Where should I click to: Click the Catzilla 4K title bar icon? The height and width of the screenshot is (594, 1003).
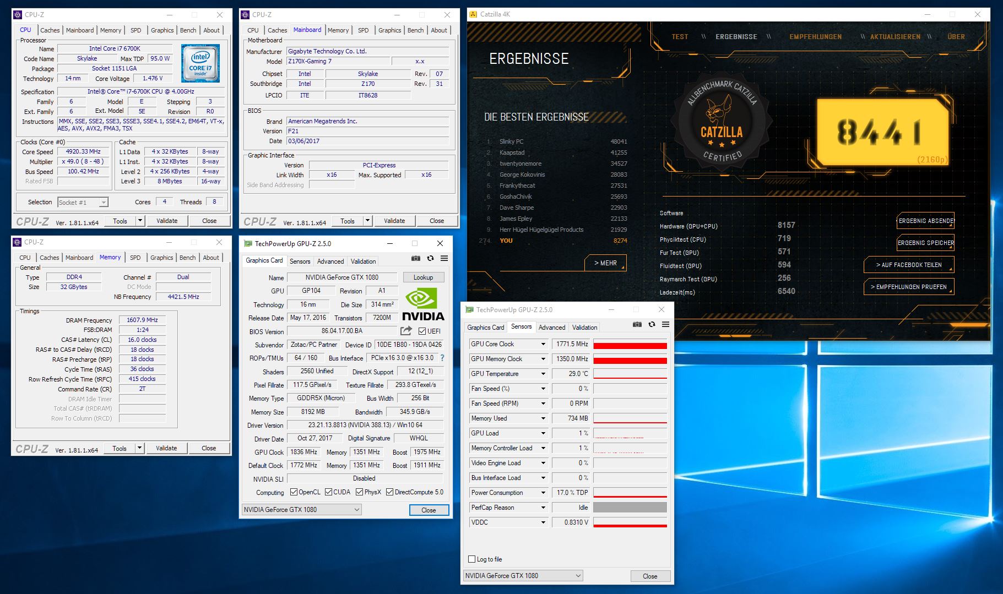[473, 14]
